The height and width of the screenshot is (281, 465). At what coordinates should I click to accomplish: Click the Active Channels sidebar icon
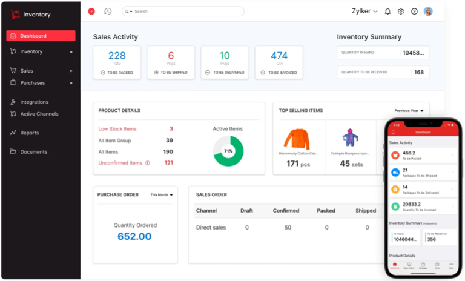tap(13, 114)
